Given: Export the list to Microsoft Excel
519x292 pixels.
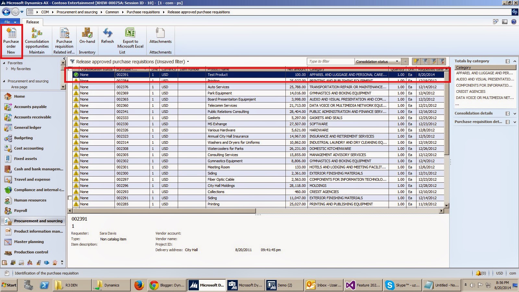Looking at the screenshot, I should tap(130, 37).
